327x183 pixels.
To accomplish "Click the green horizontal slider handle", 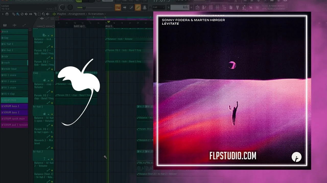I will click(x=84, y=8).
